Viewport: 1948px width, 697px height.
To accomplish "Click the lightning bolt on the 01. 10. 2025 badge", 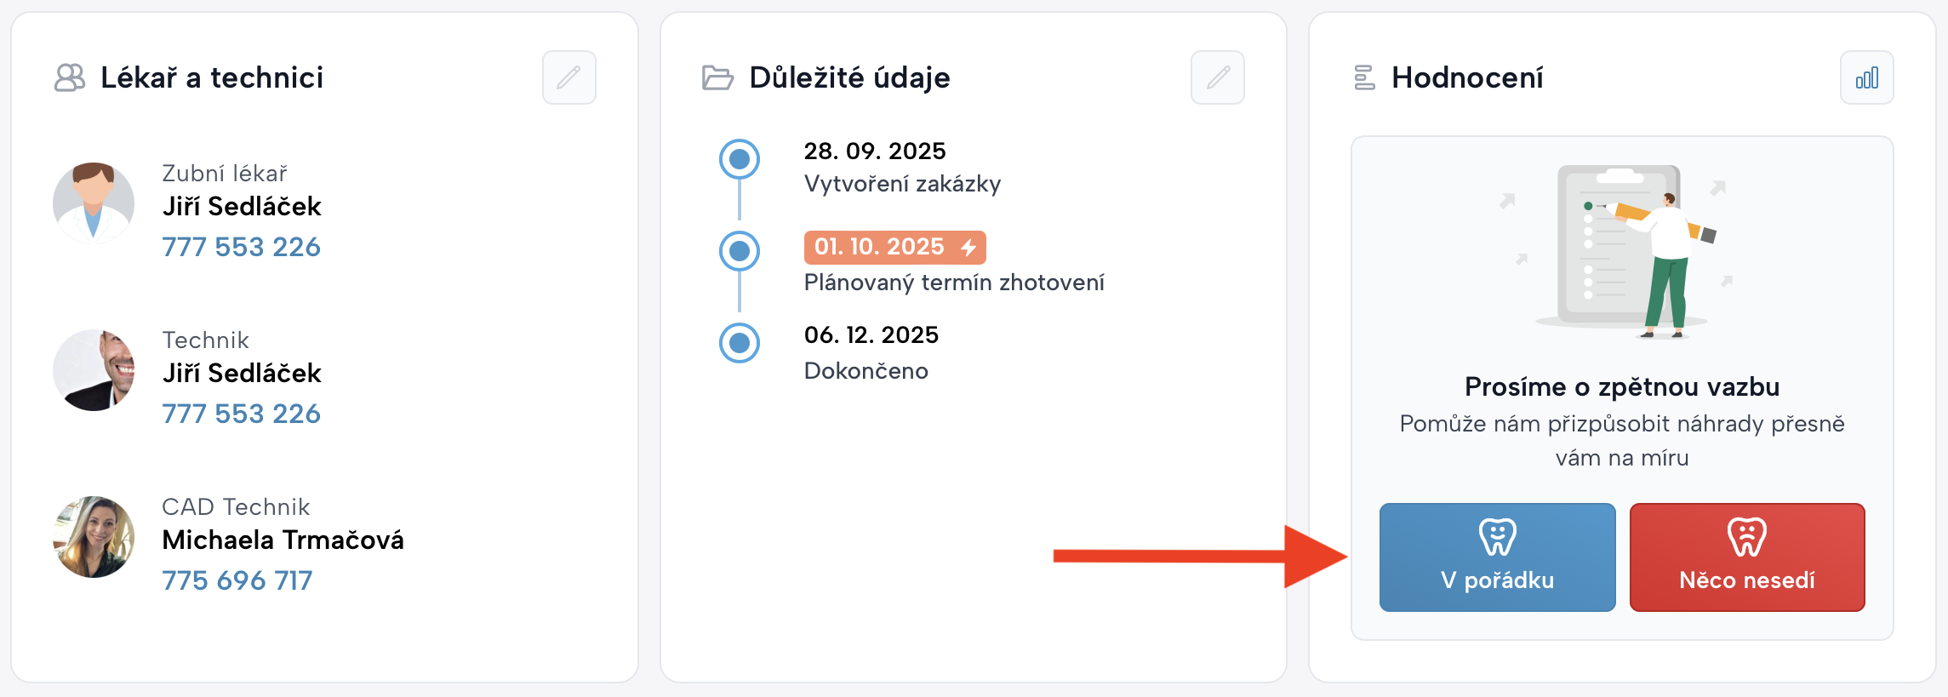I will pyautogui.click(x=968, y=247).
